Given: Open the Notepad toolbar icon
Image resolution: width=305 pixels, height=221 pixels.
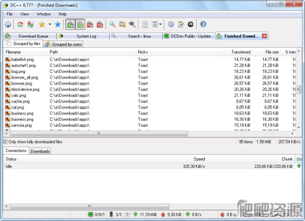Looking at the screenshot, I should tap(180, 24).
